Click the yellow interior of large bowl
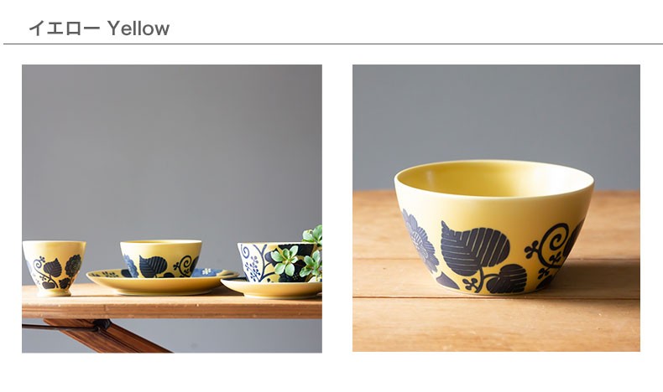This screenshot has width=663, height=392. (493, 179)
